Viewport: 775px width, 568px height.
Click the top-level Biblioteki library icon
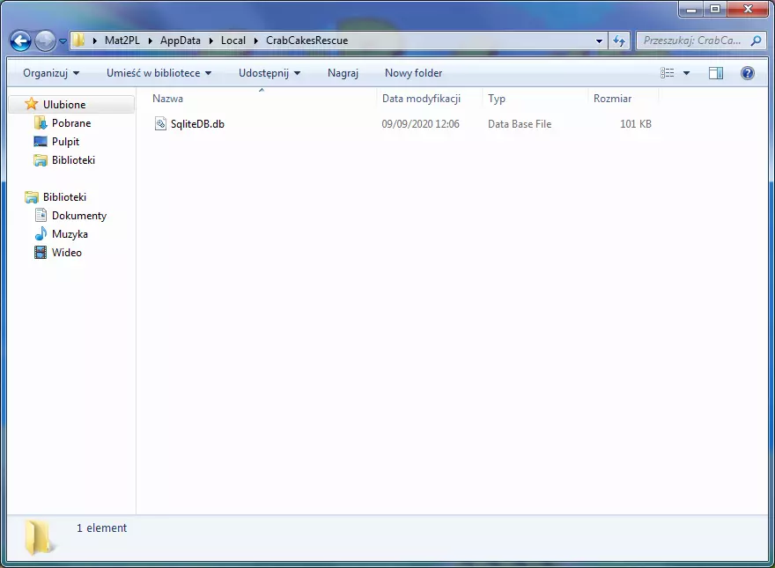tap(31, 197)
